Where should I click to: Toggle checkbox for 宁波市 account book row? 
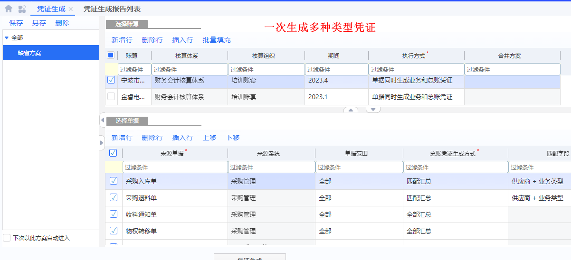pos(111,80)
